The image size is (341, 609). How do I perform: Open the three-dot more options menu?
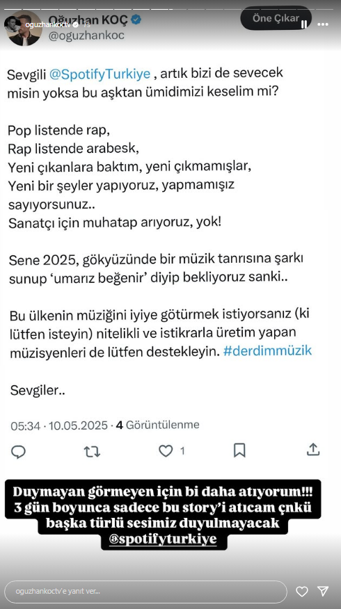click(x=323, y=24)
